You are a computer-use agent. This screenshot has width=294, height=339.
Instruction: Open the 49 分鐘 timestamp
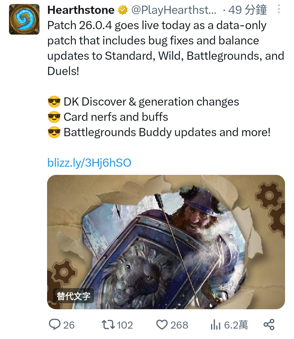tap(247, 10)
